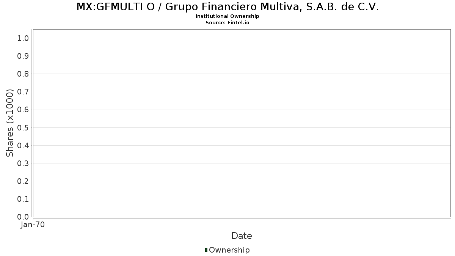455x256 pixels.
Task: Click the 0.3 y-axis tick label
Action: pos(23,163)
